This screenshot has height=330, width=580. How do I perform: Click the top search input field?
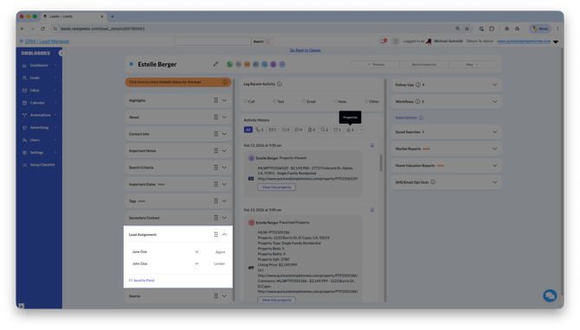[213, 41]
